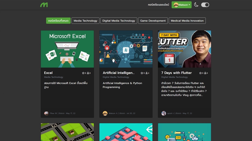Select the Medical Media Innovation filter tab
Viewport: 252px width, 141px height.
[x=187, y=21]
